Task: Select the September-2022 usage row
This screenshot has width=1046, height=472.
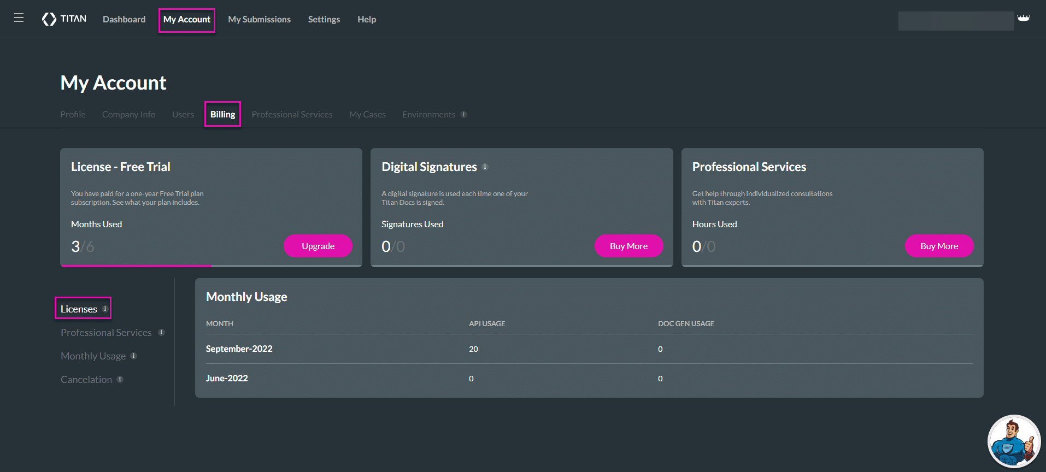Action: coord(589,349)
